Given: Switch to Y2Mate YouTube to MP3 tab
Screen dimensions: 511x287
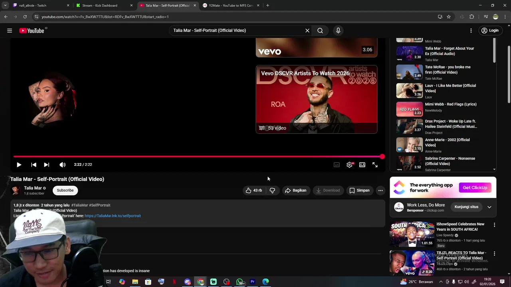Looking at the screenshot, I should pos(230,6).
